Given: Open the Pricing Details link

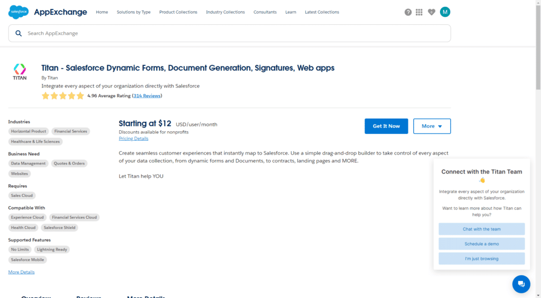Looking at the screenshot, I should tap(134, 139).
